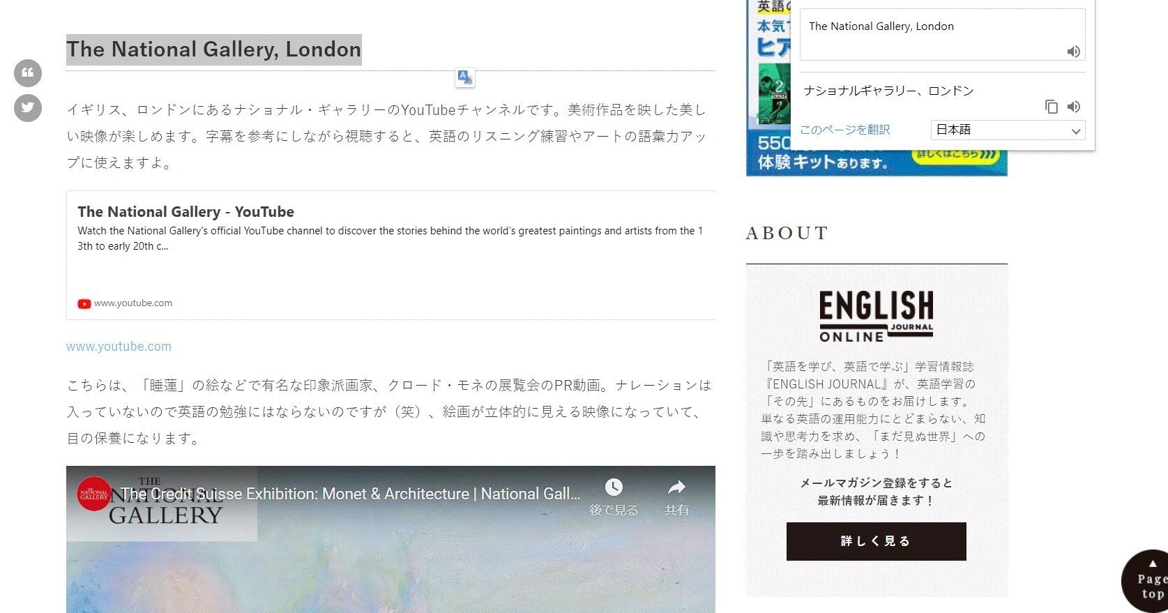This screenshot has width=1168, height=613.
Task: Click the このページを翻訳 link
Action: pos(844,130)
